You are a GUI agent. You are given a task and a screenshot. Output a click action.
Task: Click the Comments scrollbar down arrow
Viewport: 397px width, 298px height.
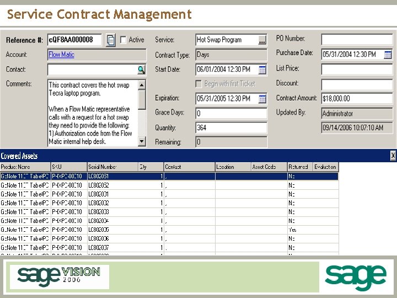pyautogui.click(x=142, y=141)
